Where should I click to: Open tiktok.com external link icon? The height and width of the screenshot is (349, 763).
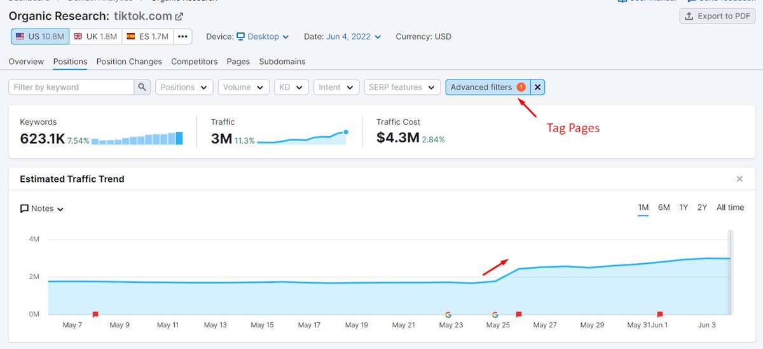pos(179,17)
